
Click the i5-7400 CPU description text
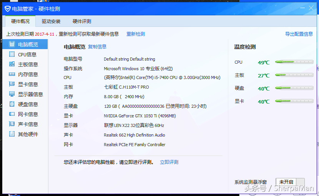[x=162, y=77]
